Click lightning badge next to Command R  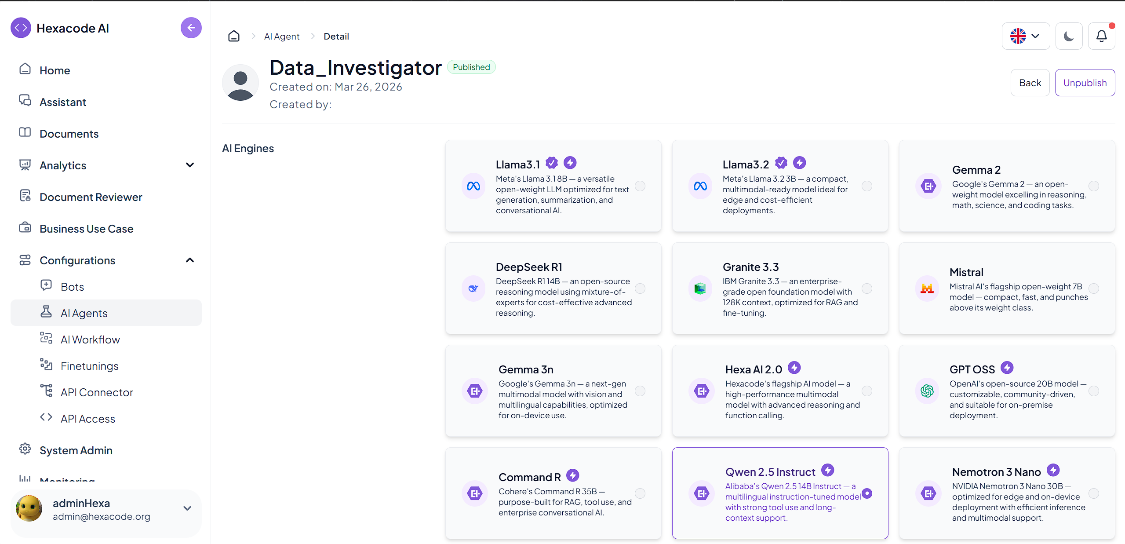[573, 475]
